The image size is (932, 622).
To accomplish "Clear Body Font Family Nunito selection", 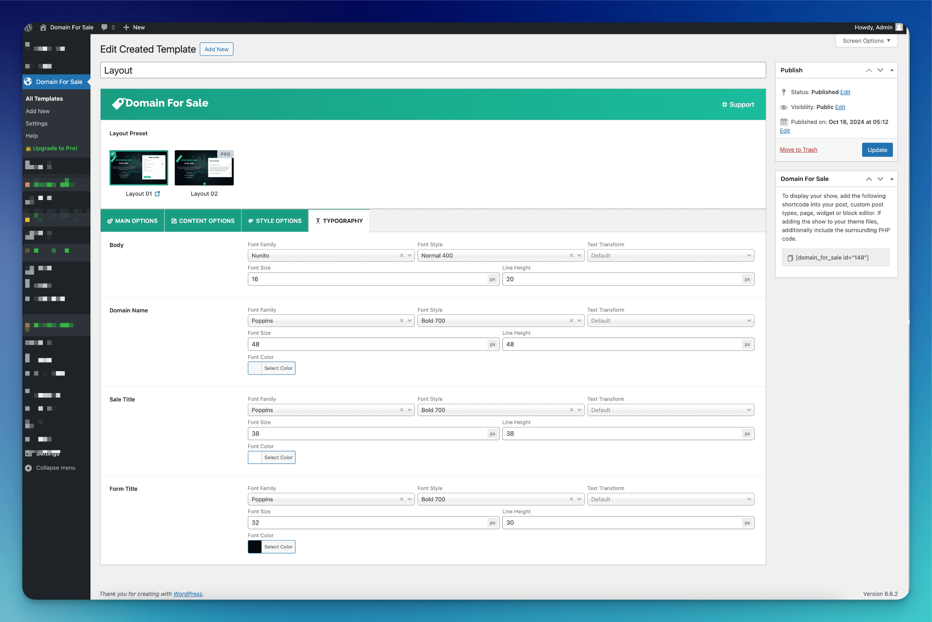I will tap(402, 256).
